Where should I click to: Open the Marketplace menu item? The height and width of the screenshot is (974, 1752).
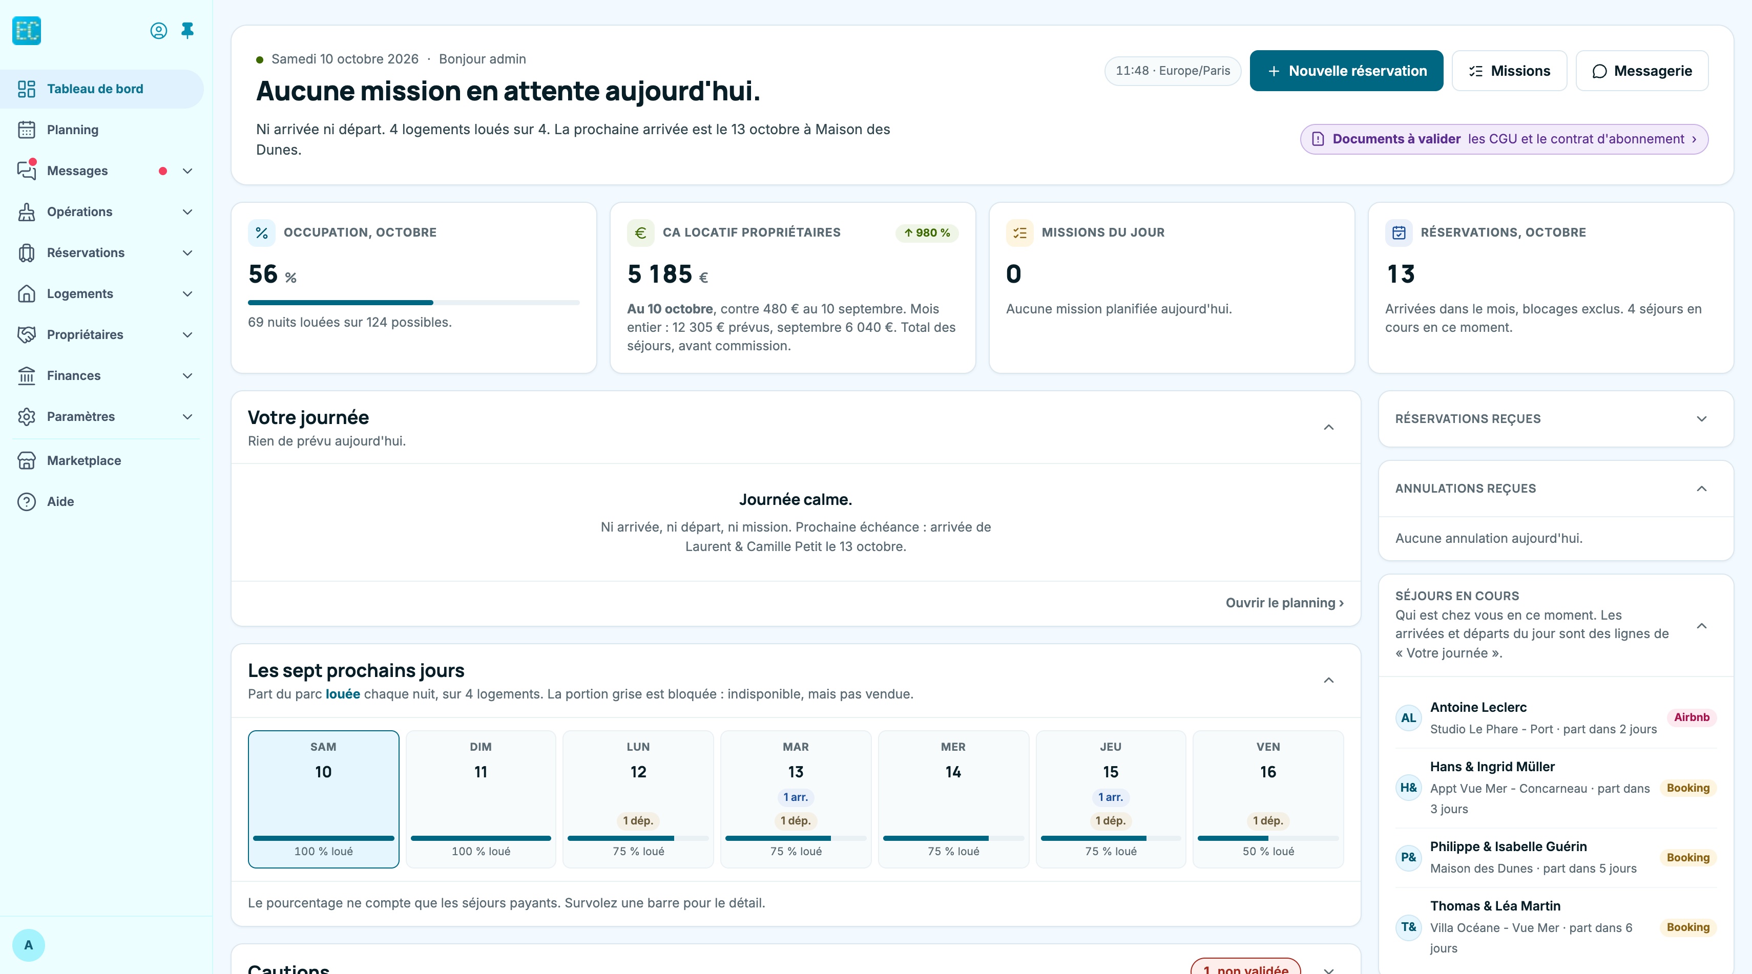click(x=102, y=461)
